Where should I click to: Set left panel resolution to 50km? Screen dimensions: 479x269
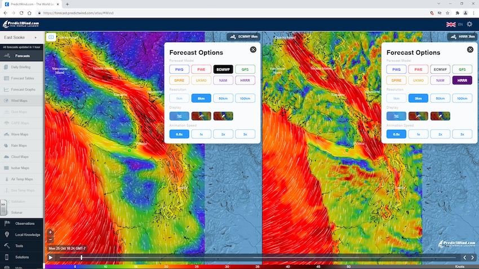(x=223, y=98)
